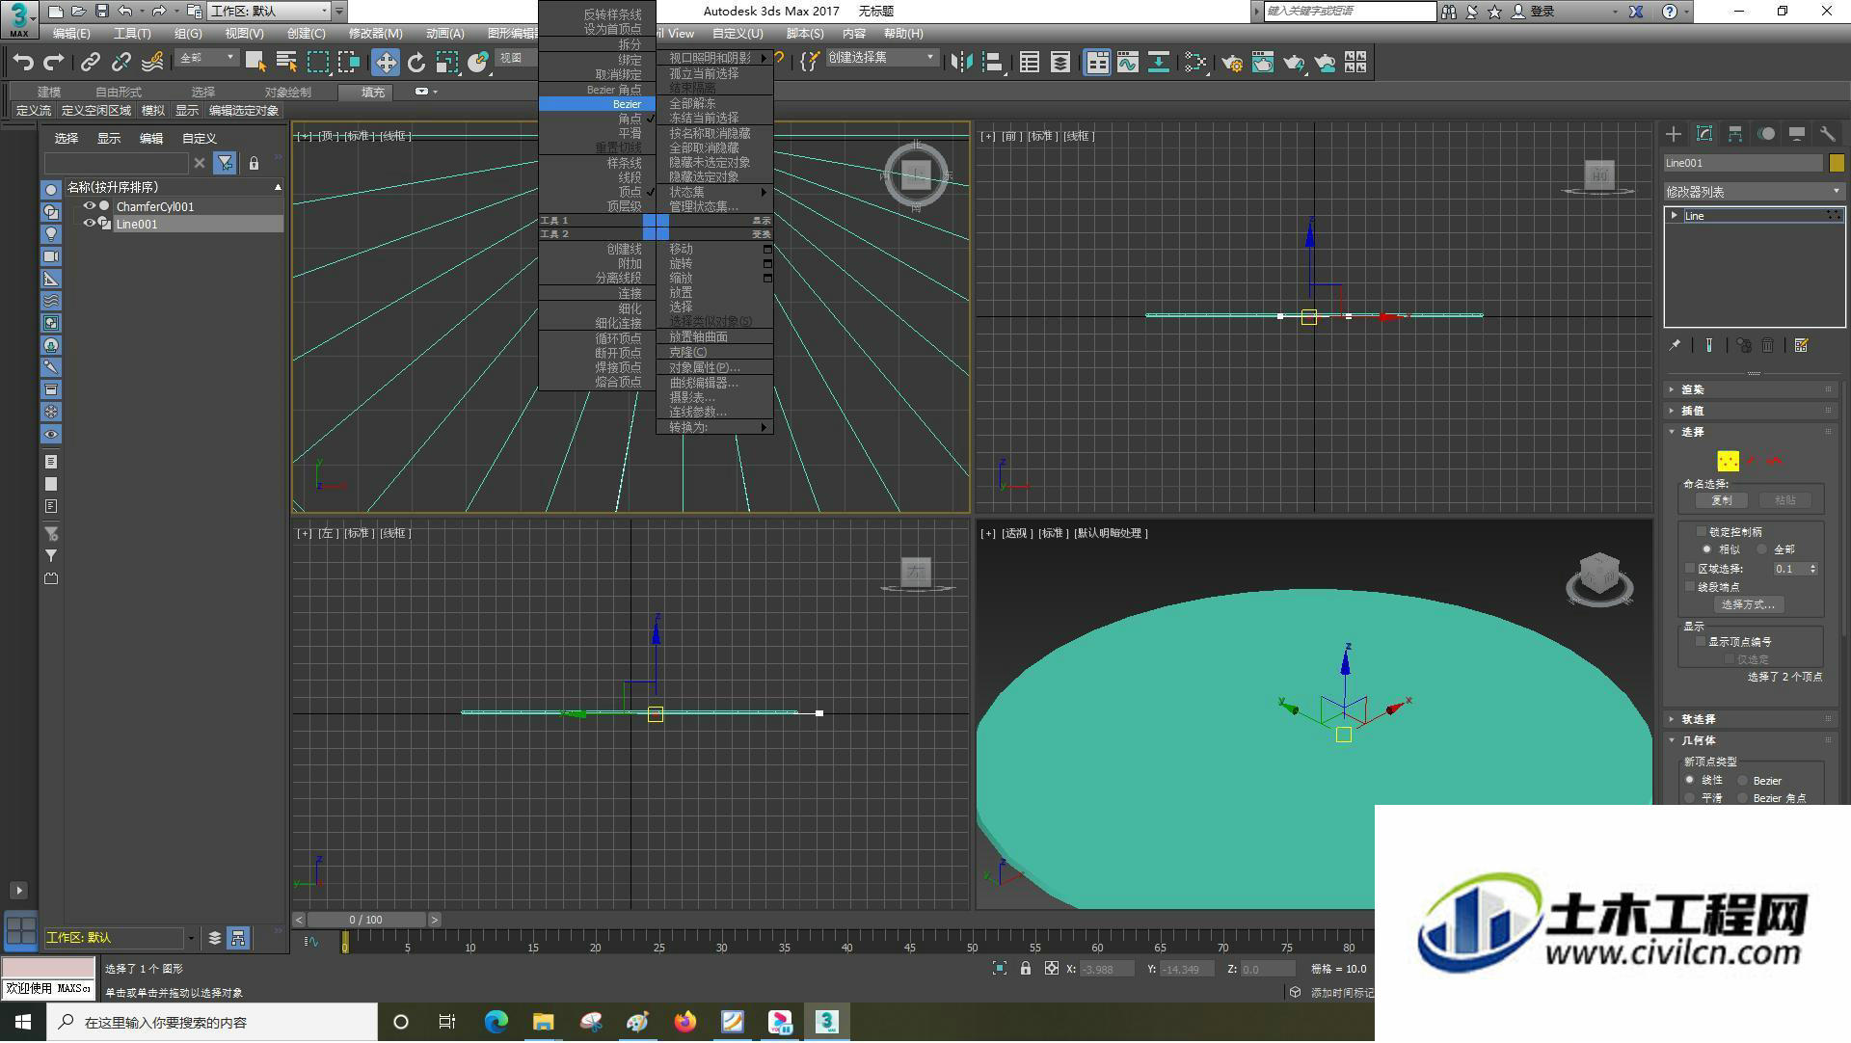Activate the Select and Scale tool

(447, 63)
